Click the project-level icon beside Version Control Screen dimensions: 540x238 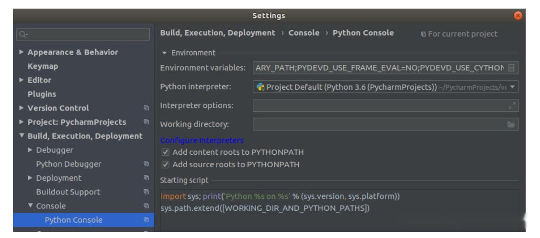tap(146, 108)
